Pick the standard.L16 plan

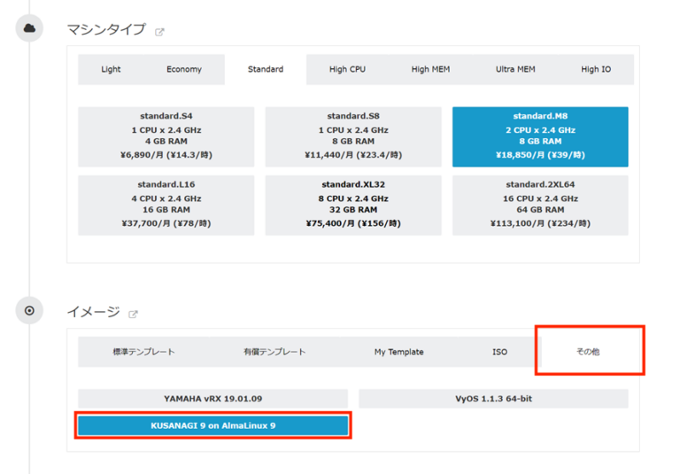coord(166,205)
